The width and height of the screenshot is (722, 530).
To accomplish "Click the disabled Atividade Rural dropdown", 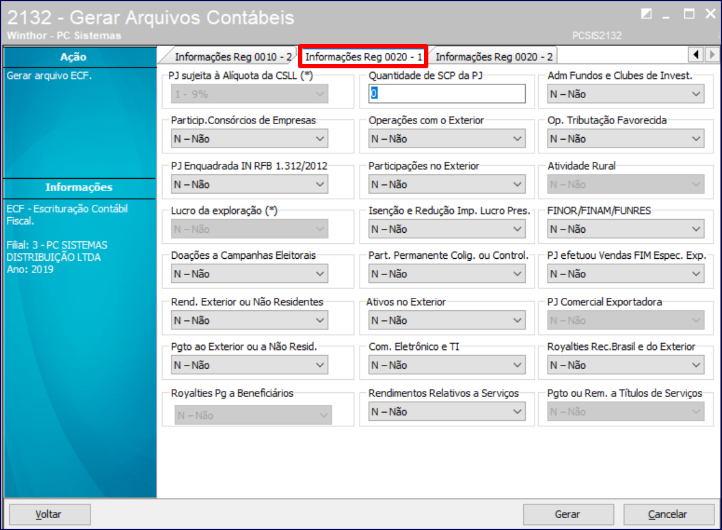I will [625, 184].
